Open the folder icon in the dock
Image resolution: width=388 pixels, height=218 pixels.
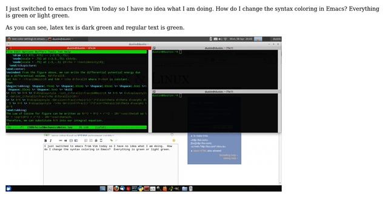point(184,188)
